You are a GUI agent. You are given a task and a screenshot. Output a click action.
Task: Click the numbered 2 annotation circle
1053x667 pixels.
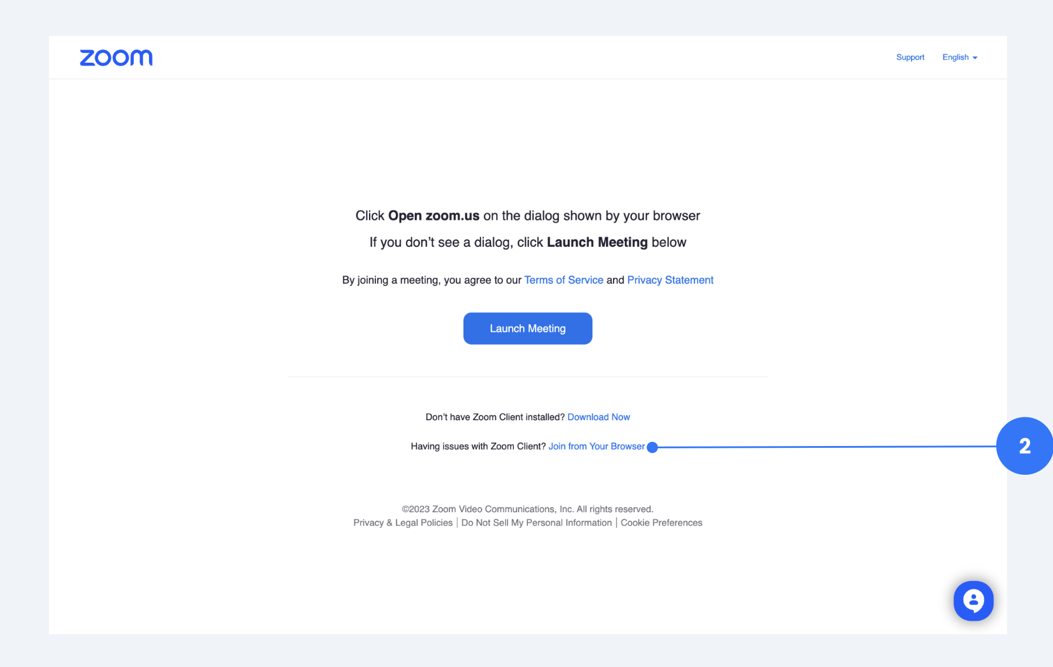click(1024, 446)
